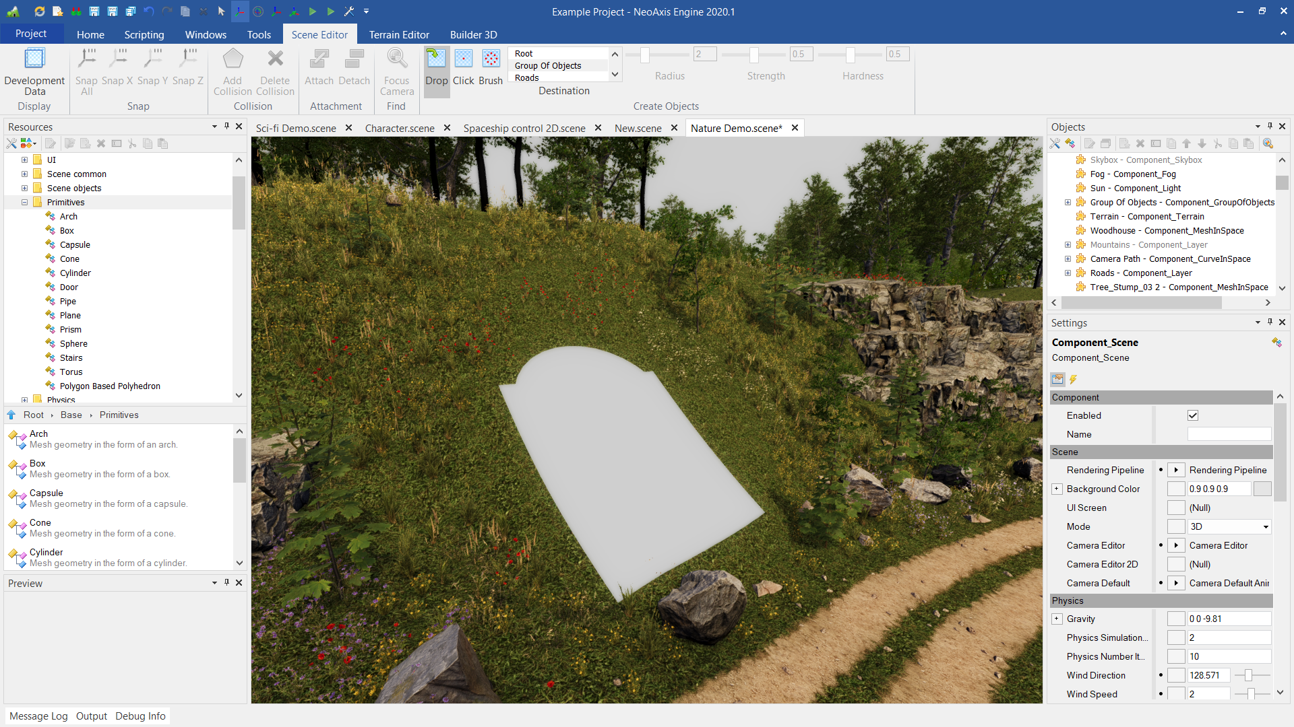1294x727 pixels.
Task: Collapse the Primitives folder in Resources tree
Action: point(24,202)
